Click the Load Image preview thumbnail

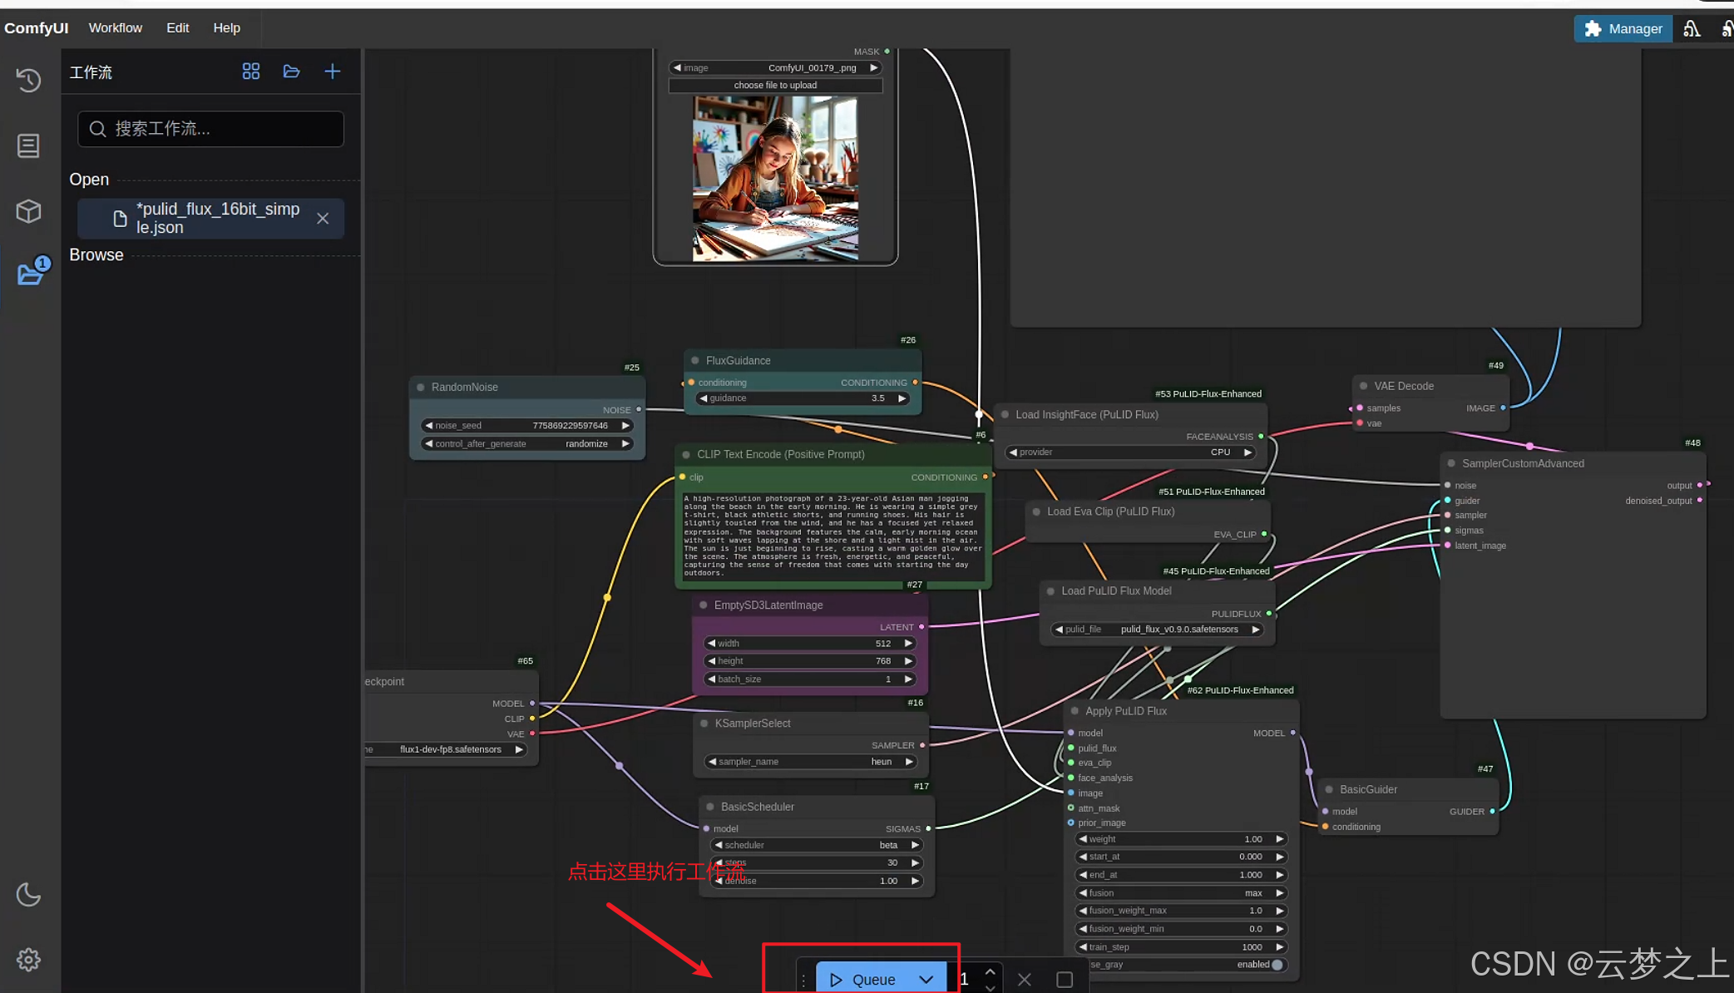pyautogui.click(x=775, y=178)
